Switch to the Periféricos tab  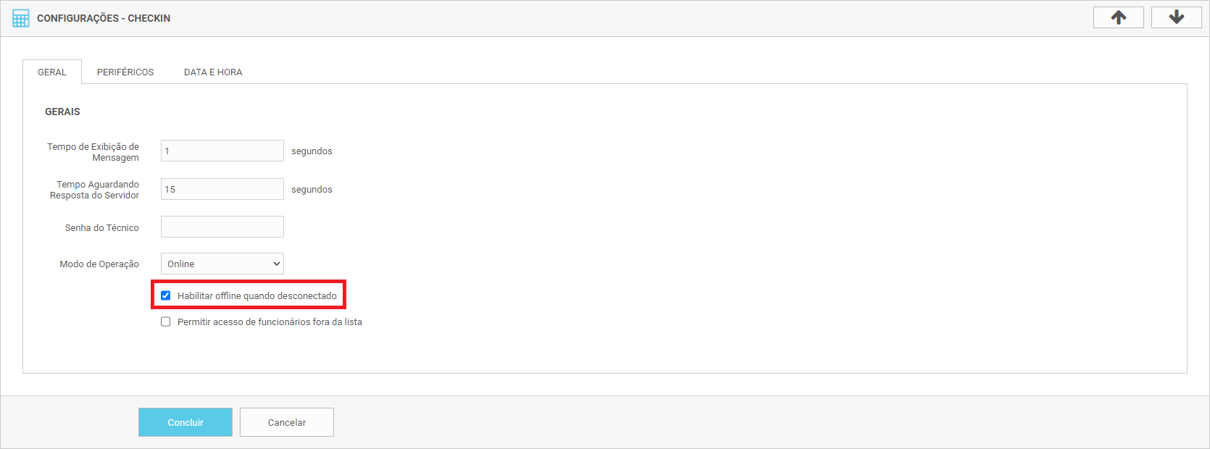125,72
